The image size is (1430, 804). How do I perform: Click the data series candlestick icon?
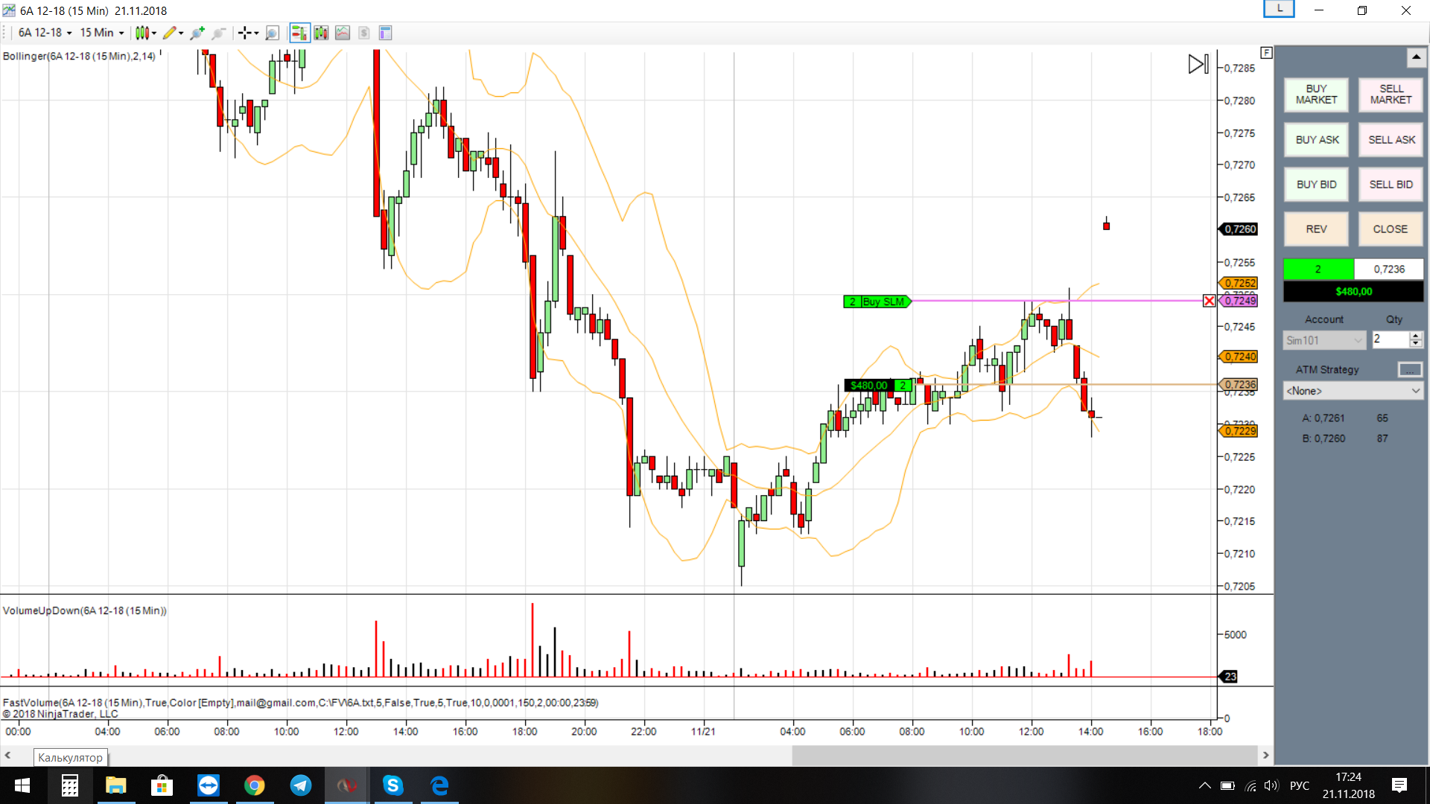321,33
